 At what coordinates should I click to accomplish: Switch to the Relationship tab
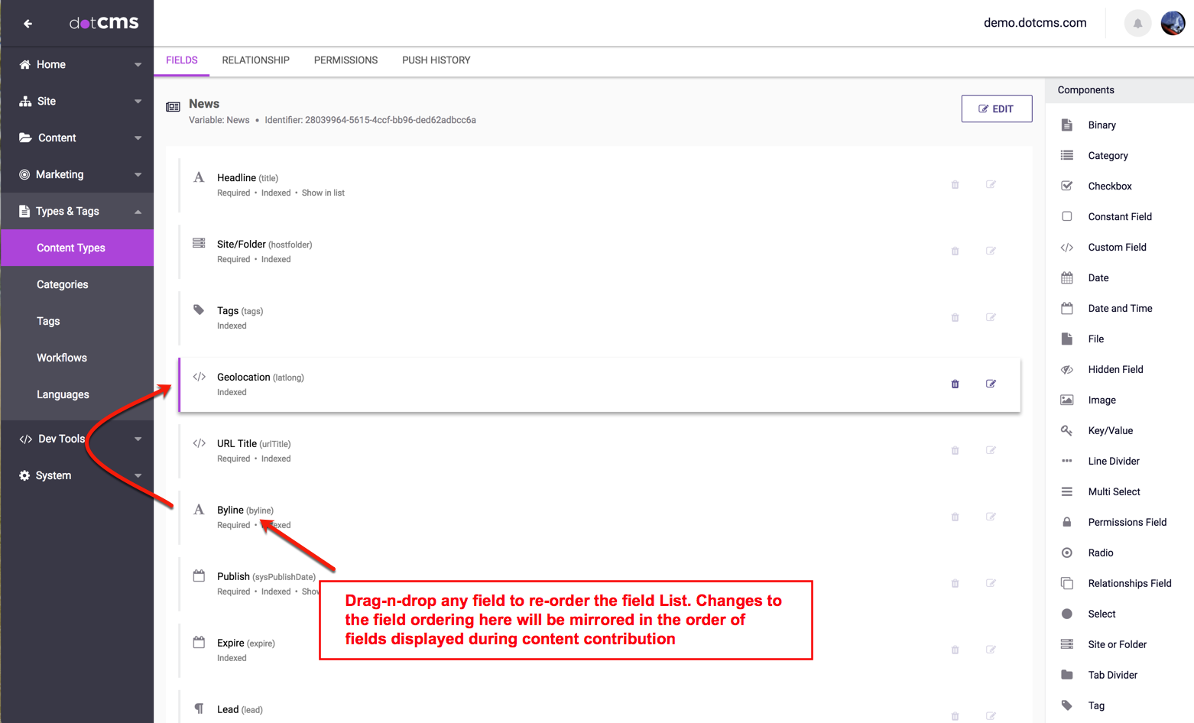[x=255, y=60]
